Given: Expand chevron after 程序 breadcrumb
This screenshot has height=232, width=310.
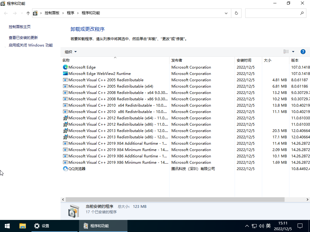Looking at the screenshot, I should (78, 13).
